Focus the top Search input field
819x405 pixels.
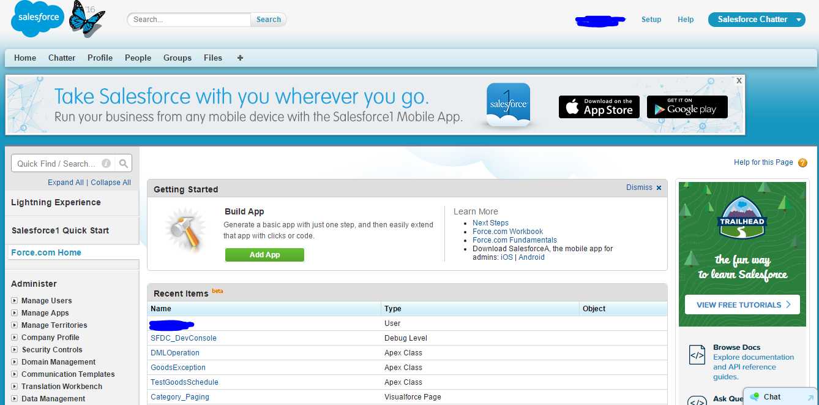click(x=189, y=20)
